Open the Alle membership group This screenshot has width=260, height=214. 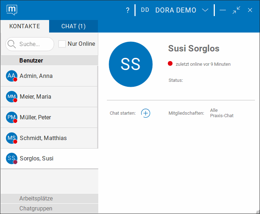click(x=214, y=110)
